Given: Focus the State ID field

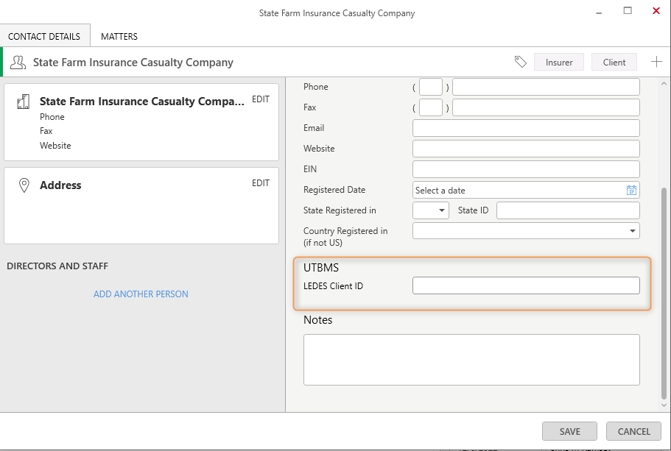Looking at the screenshot, I should tap(568, 210).
